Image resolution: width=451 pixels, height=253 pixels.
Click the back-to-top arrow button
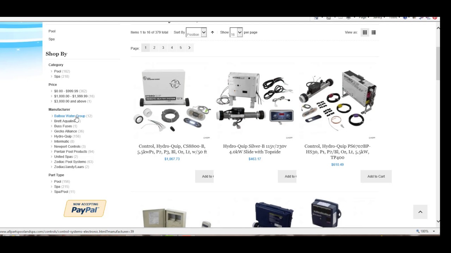420,212
